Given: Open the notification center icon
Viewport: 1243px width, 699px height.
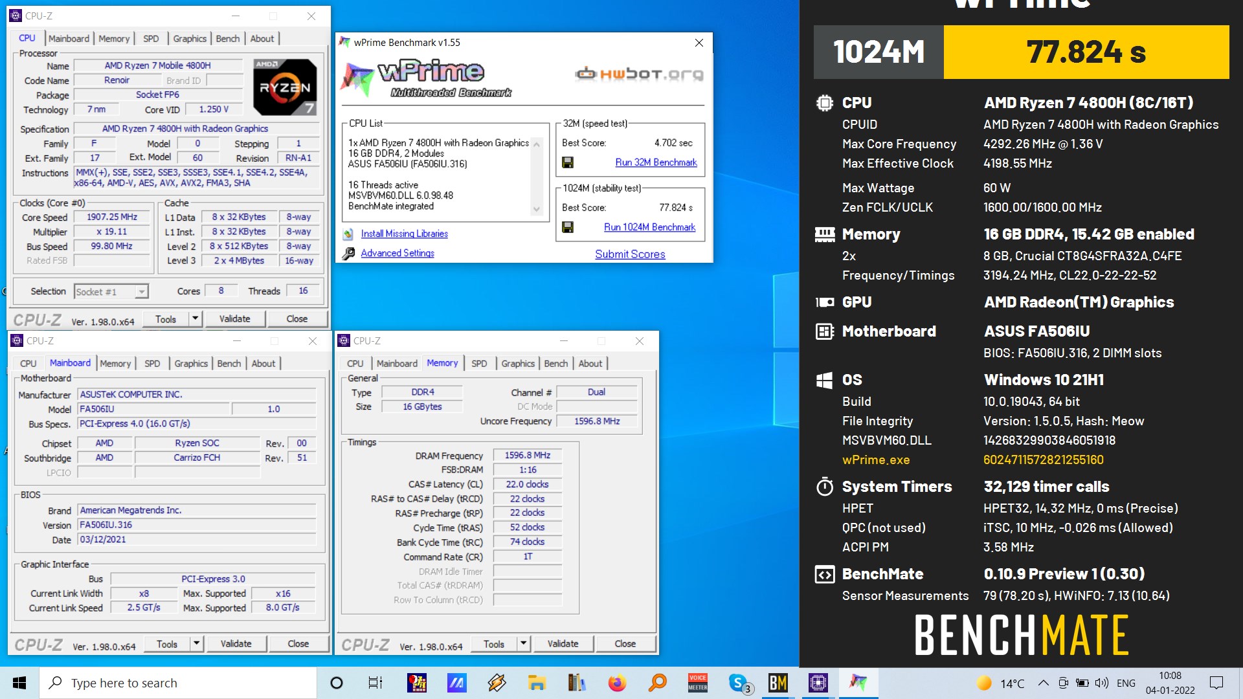Looking at the screenshot, I should (1216, 683).
